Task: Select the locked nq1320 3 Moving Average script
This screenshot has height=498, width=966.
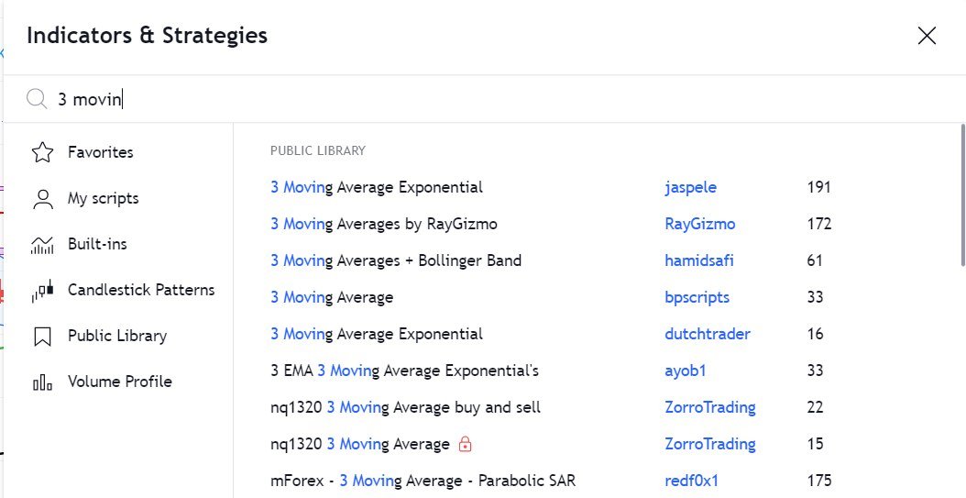Action: pos(360,445)
